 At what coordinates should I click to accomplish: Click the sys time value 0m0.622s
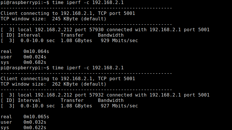point(35,128)
